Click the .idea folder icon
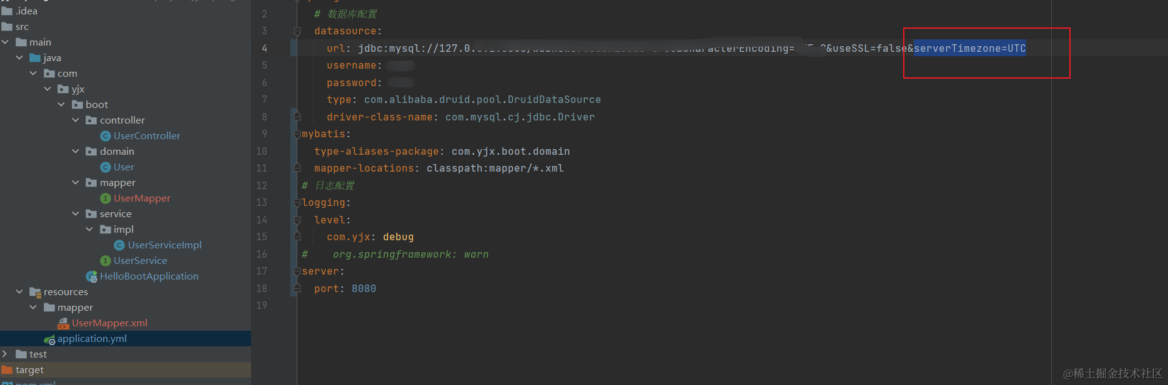1168x385 pixels. (x=7, y=11)
